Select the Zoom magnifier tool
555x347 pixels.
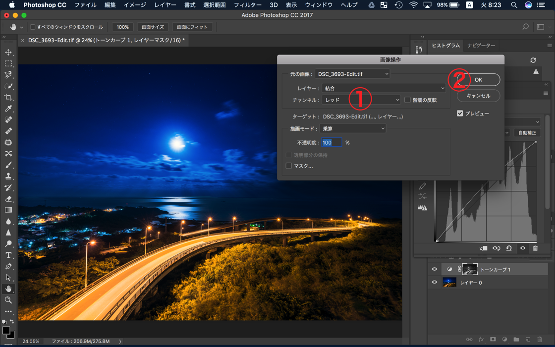pos(8,300)
